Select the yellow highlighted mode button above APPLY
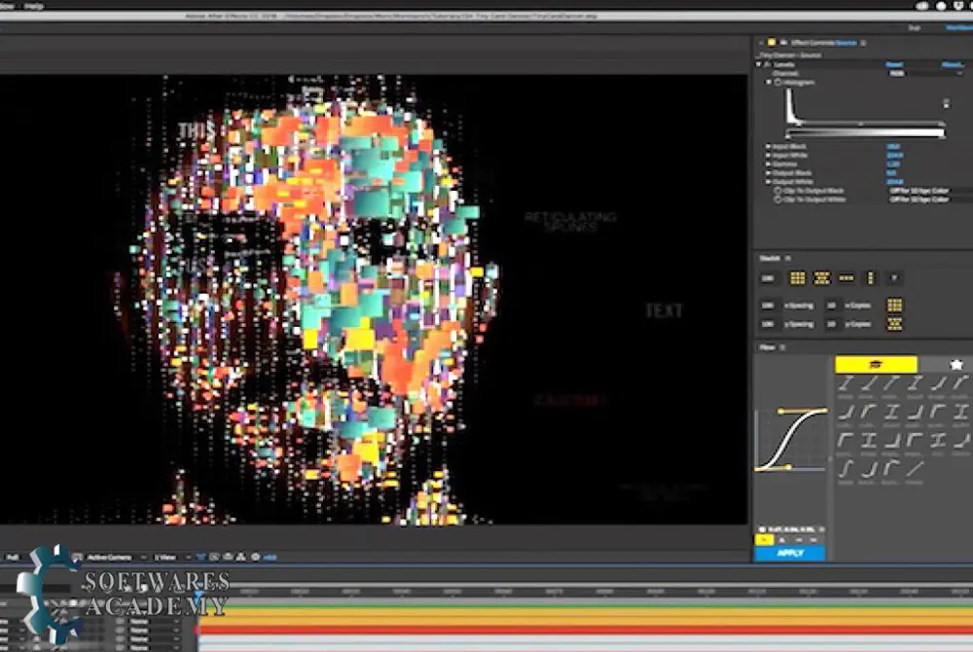This screenshot has width=973, height=652. (x=764, y=540)
